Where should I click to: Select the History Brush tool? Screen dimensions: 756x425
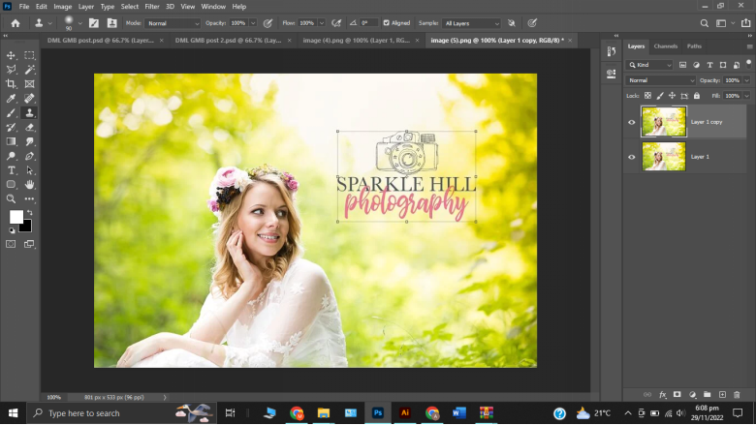click(x=11, y=128)
